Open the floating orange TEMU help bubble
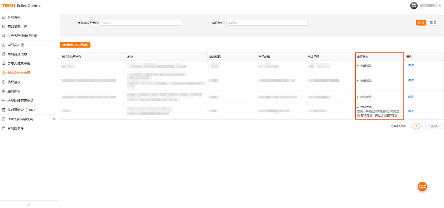Viewport: 444px width, 208px height. click(x=422, y=187)
